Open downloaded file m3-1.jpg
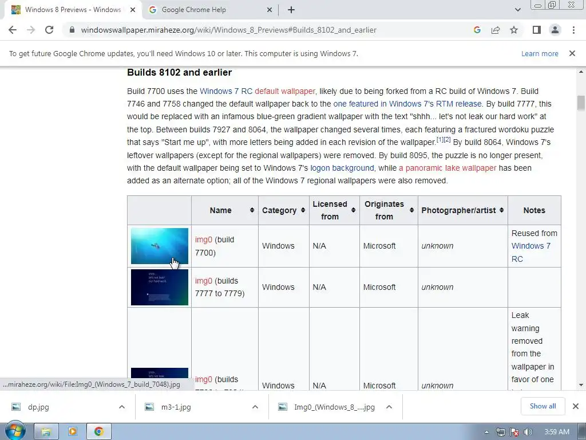 point(176,407)
